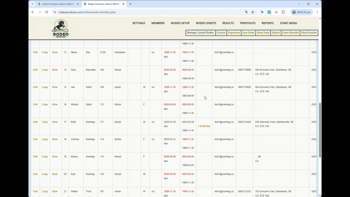Image resolution: width=350 pixels, height=197 pixels.
Task: Open the REPORTS menu
Action: tap(268, 23)
